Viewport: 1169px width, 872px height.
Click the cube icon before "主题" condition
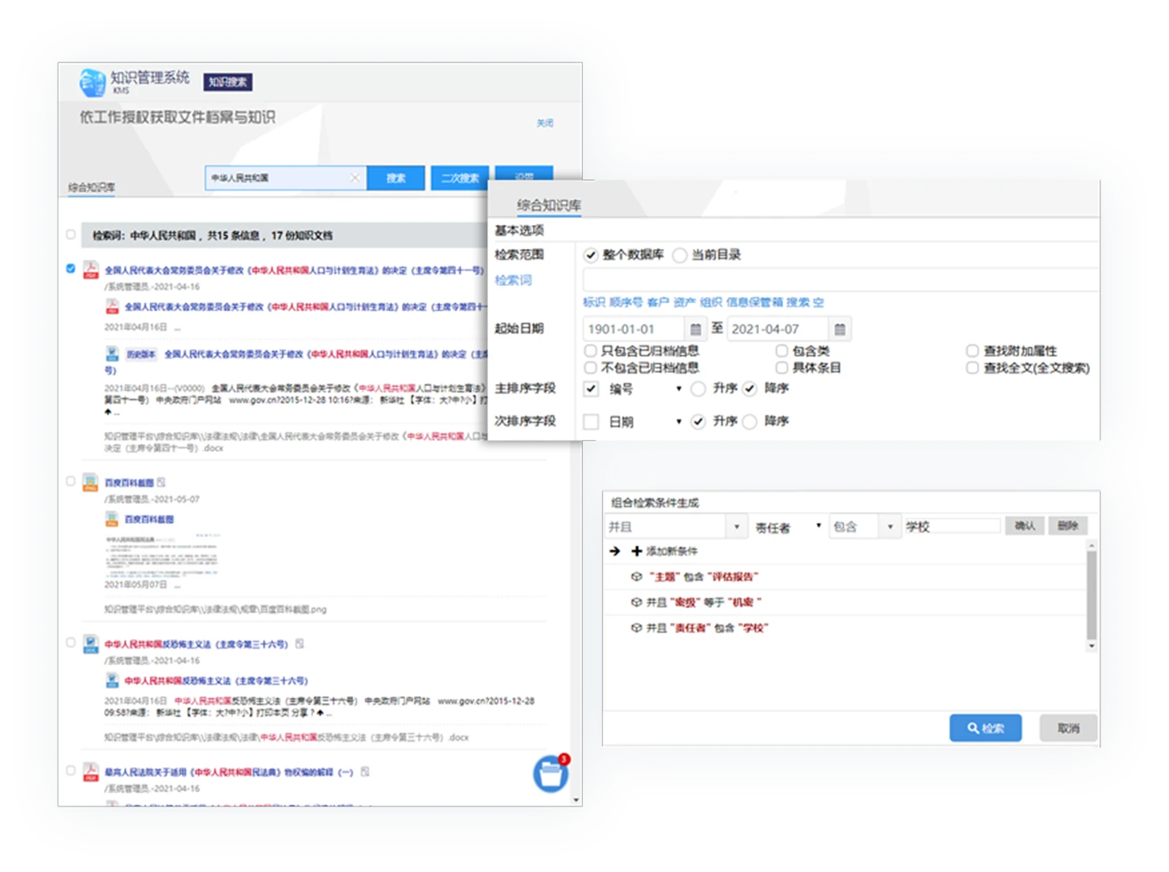point(637,577)
